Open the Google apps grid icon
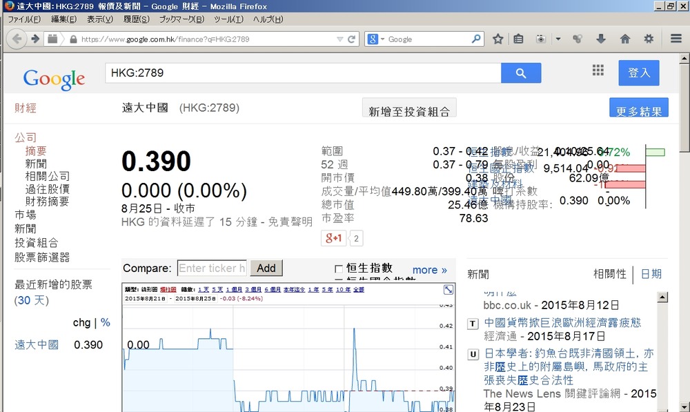 pos(598,70)
